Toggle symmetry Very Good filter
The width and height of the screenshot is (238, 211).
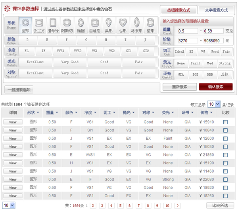pos(70,73)
